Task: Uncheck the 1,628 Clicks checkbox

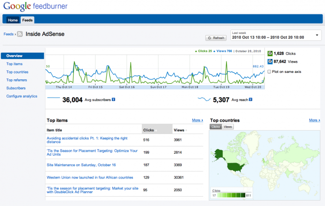Action: (270, 54)
